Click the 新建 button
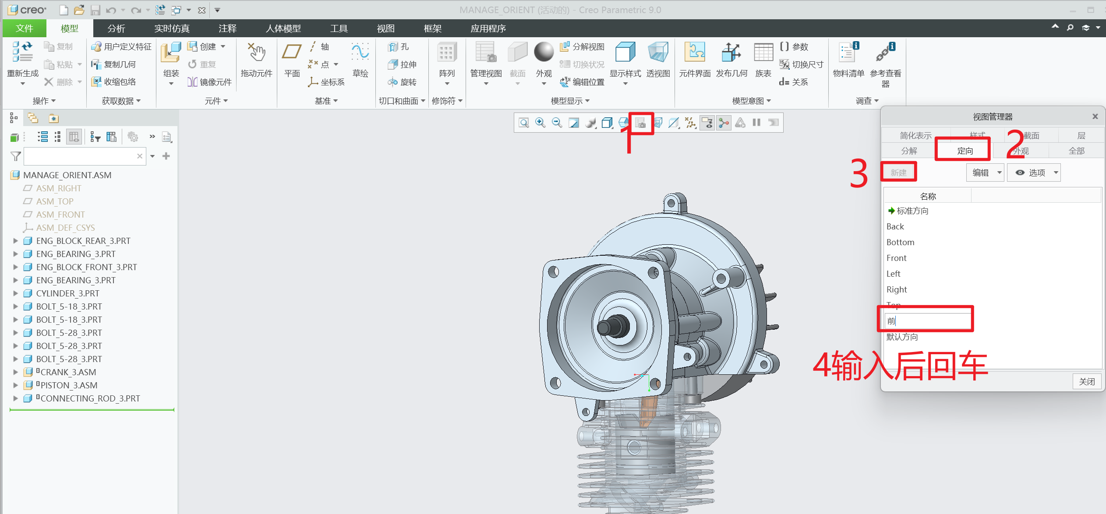This screenshot has height=514, width=1106. point(898,173)
